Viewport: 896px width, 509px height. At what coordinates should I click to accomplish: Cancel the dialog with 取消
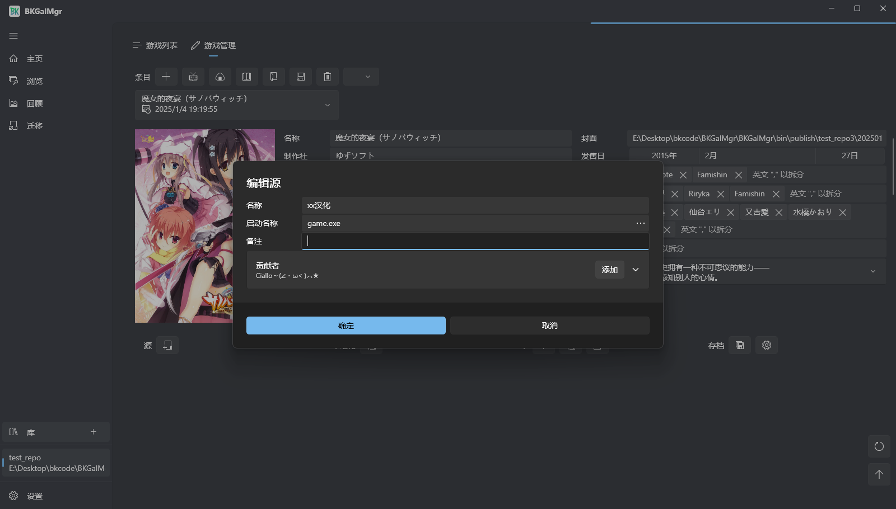point(549,325)
